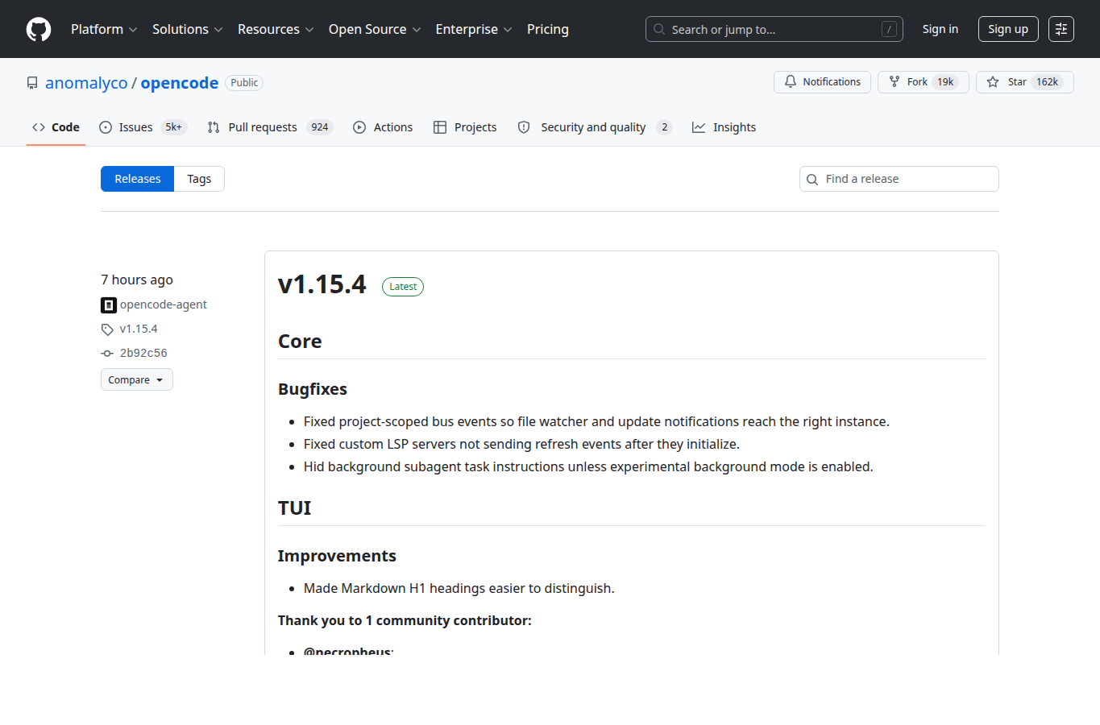This screenshot has width=1100, height=725.
Task: Open commit 2b92c56
Action: coord(143,353)
